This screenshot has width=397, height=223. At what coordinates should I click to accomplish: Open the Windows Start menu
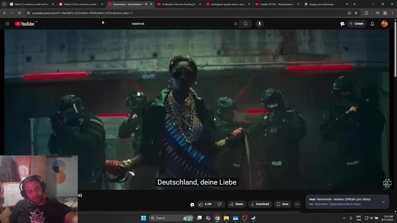(144, 218)
